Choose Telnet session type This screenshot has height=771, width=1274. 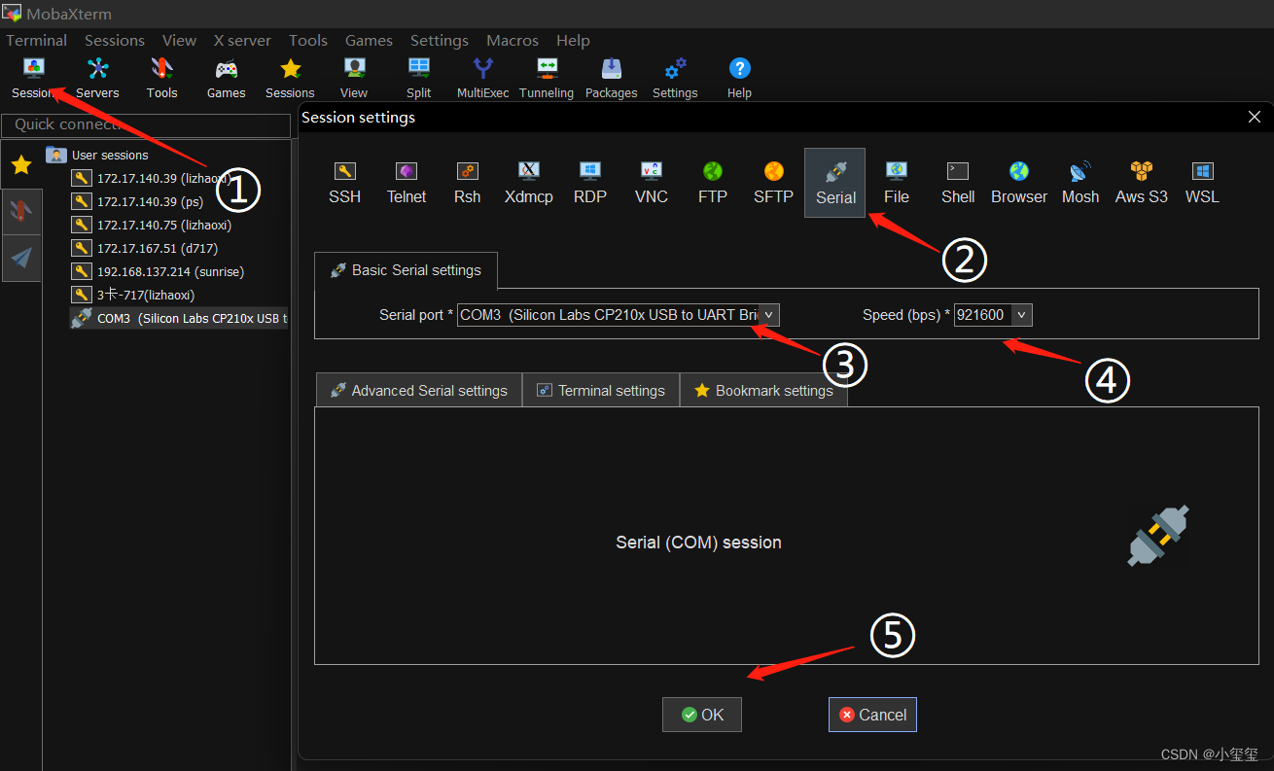[407, 183]
